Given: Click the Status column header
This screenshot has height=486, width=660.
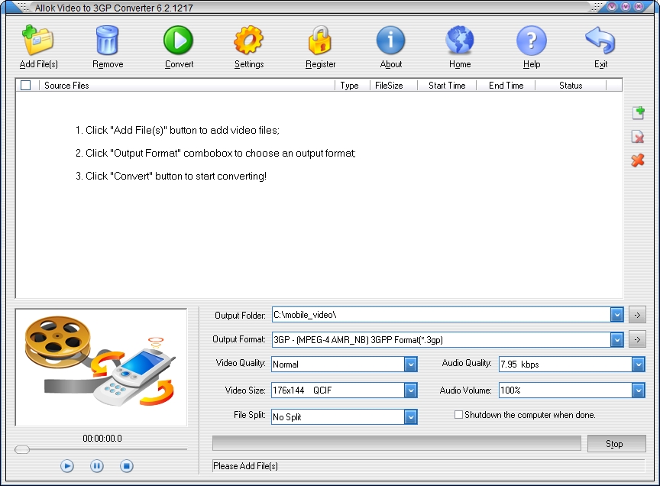Looking at the screenshot, I should point(571,85).
